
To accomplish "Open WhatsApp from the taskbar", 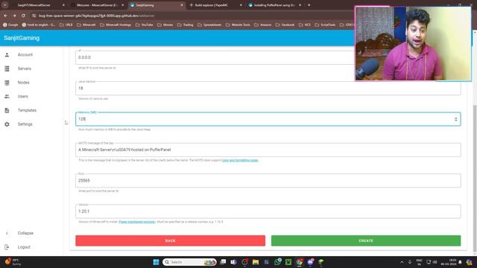I will coord(277,262).
